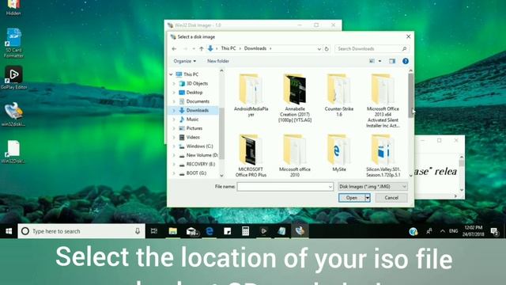
Task: Select Pictures in the navigation tree
Action: tap(194, 128)
